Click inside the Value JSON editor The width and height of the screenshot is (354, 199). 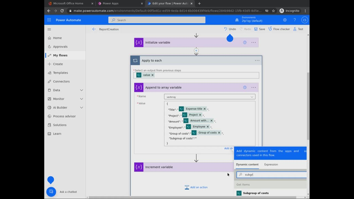(x=210, y=123)
